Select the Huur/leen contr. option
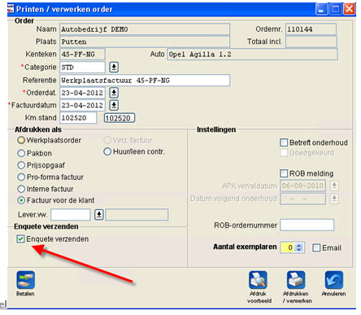The height and width of the screenshot is (315, 361). pos(107,151)
